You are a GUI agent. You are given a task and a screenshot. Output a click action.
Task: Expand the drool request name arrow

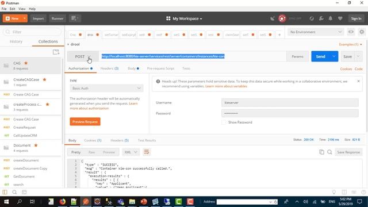point(68,44)
